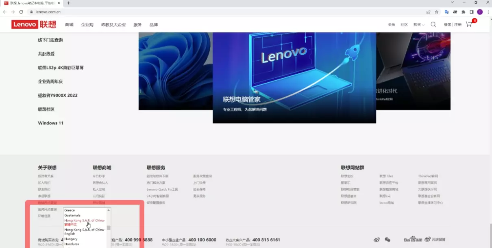Open the search magnifier icon
This screenshot has height=248, width=492.
tap(433, 24)
